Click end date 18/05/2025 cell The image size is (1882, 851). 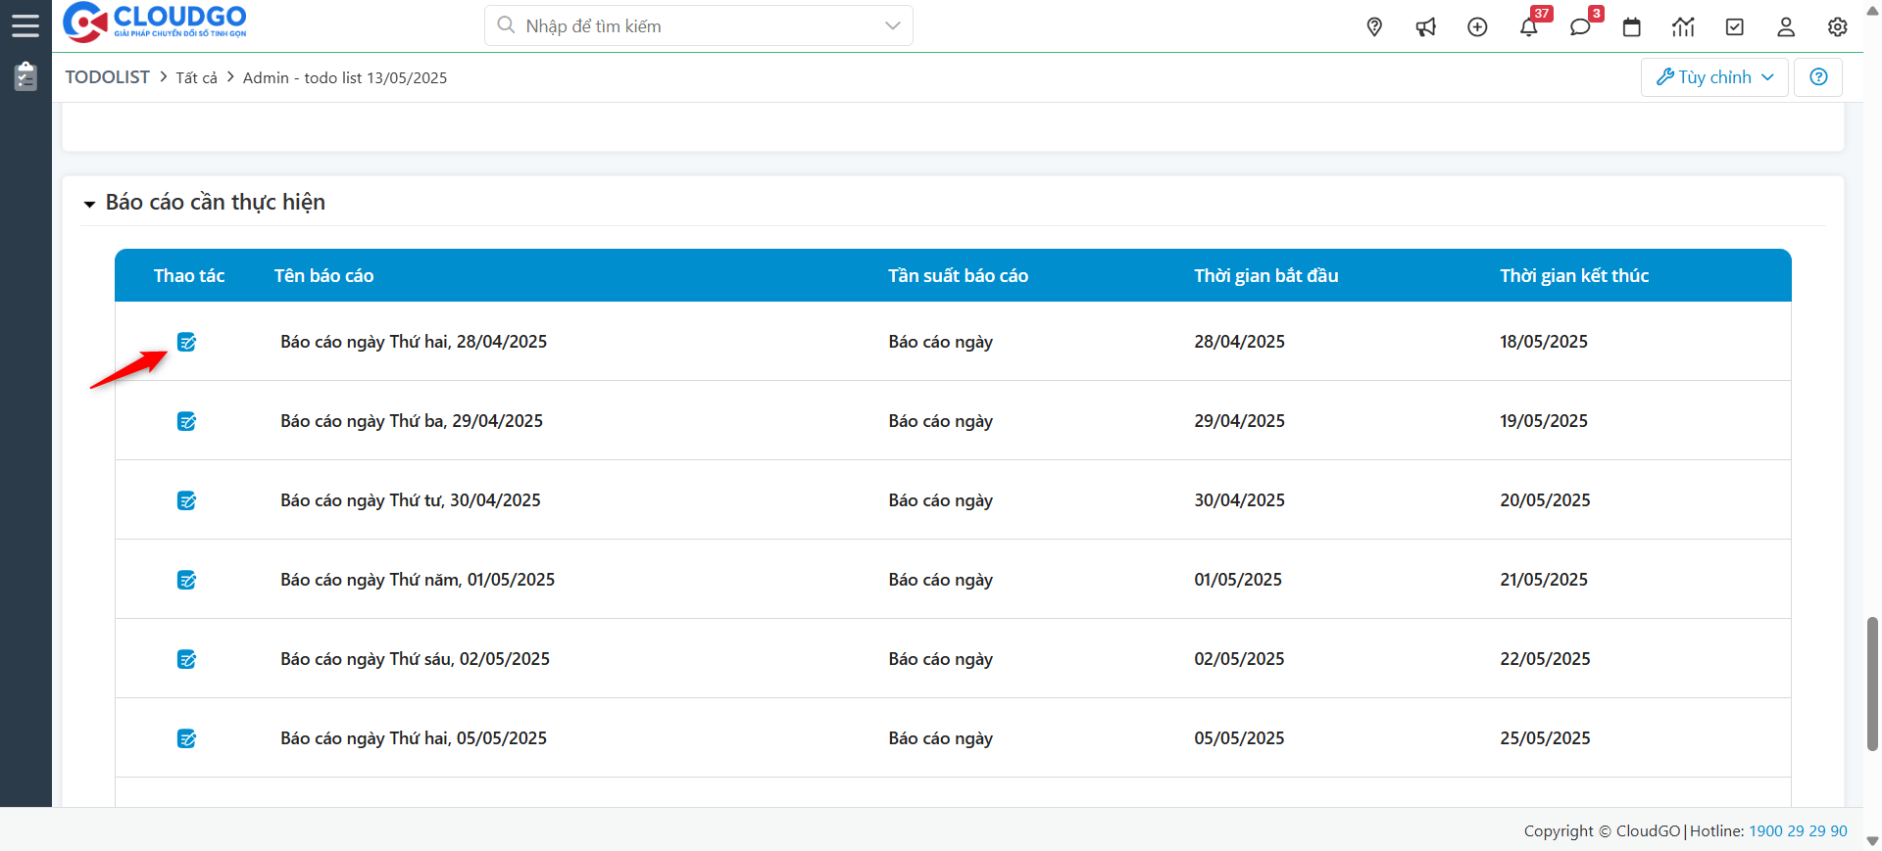[1544, 342]
